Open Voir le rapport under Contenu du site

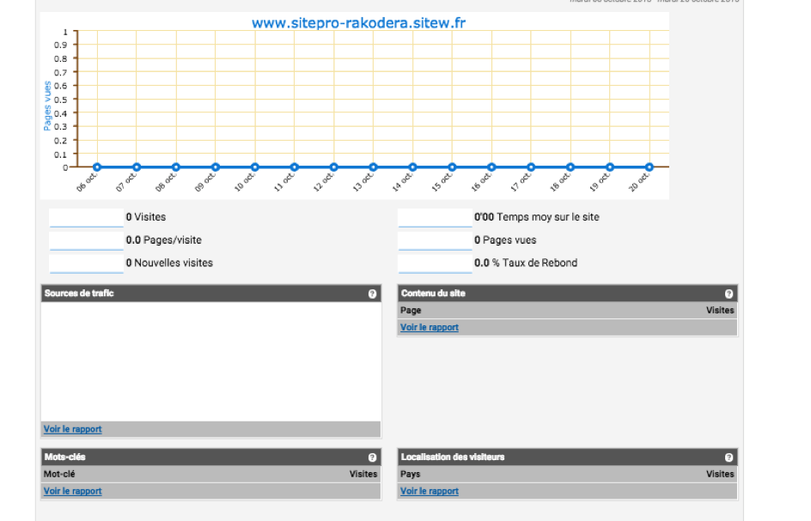coord(429,327)
